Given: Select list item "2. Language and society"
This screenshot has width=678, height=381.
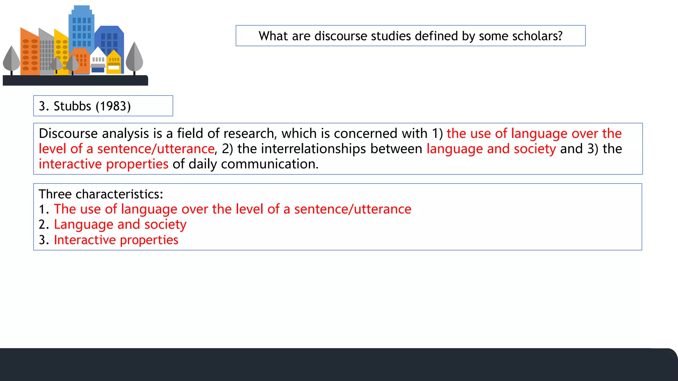Looking at the screenshot, I should click(113, 225).
